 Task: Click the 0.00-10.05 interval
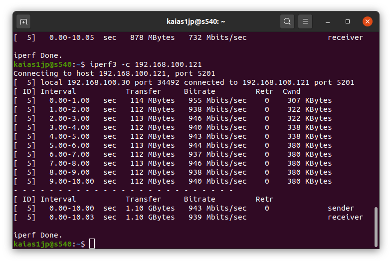point(72,38)
